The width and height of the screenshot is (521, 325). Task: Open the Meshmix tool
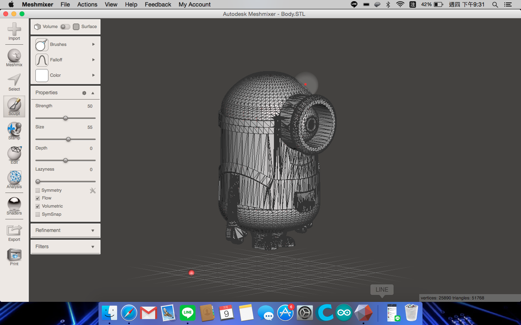(14, 58)
